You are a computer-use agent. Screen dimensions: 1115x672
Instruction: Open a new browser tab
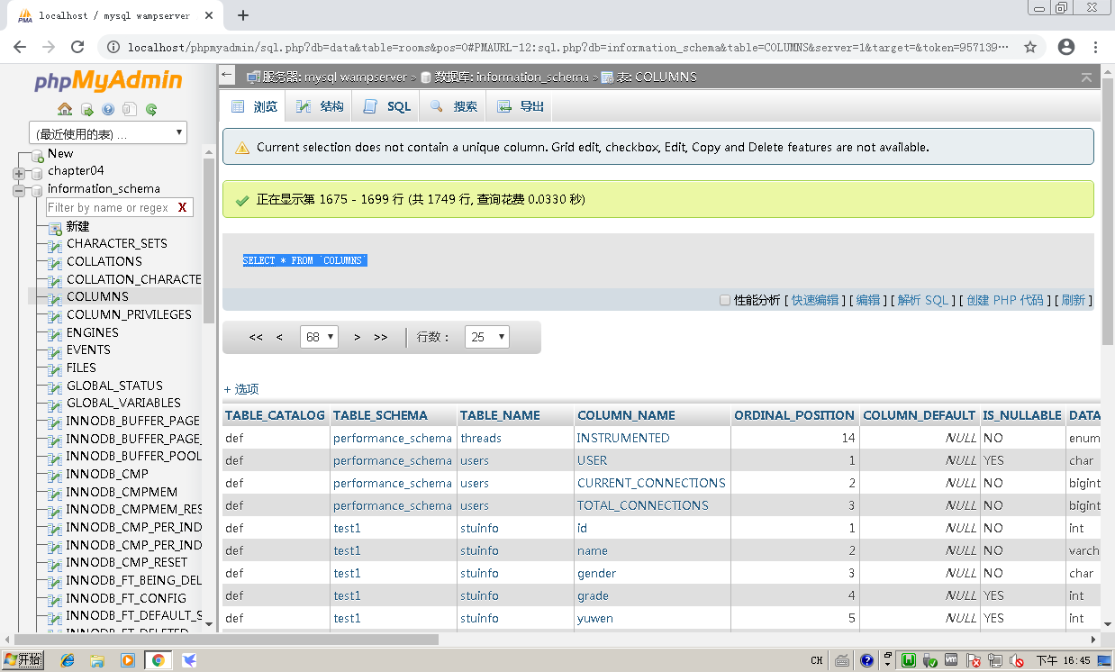pos(243,15)
